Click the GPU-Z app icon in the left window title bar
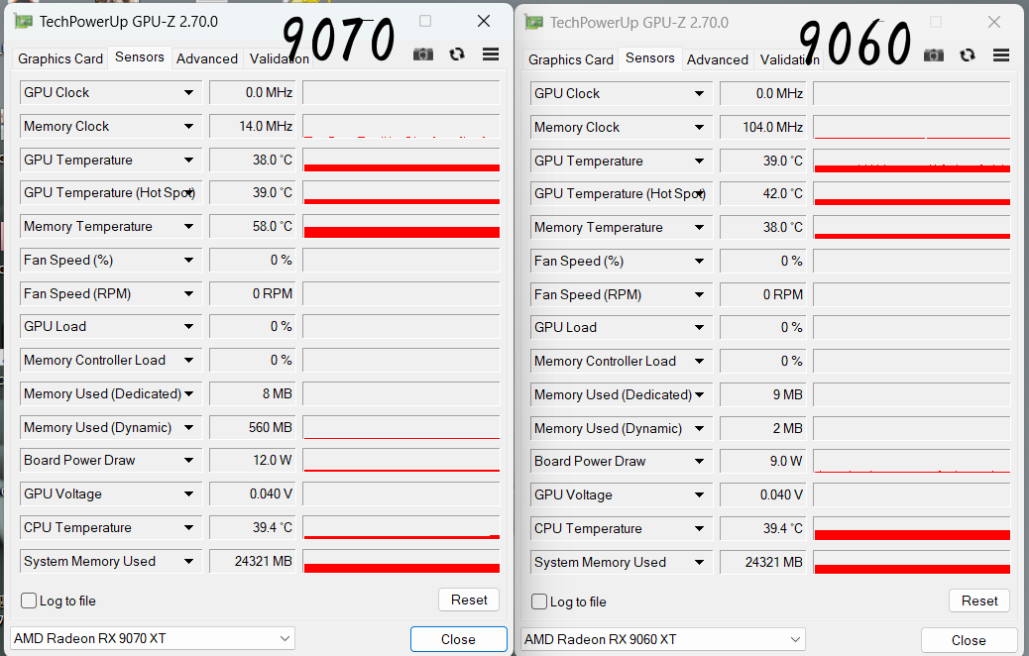The width and height of the screenshot is (1029, 656). click(24, 22)
